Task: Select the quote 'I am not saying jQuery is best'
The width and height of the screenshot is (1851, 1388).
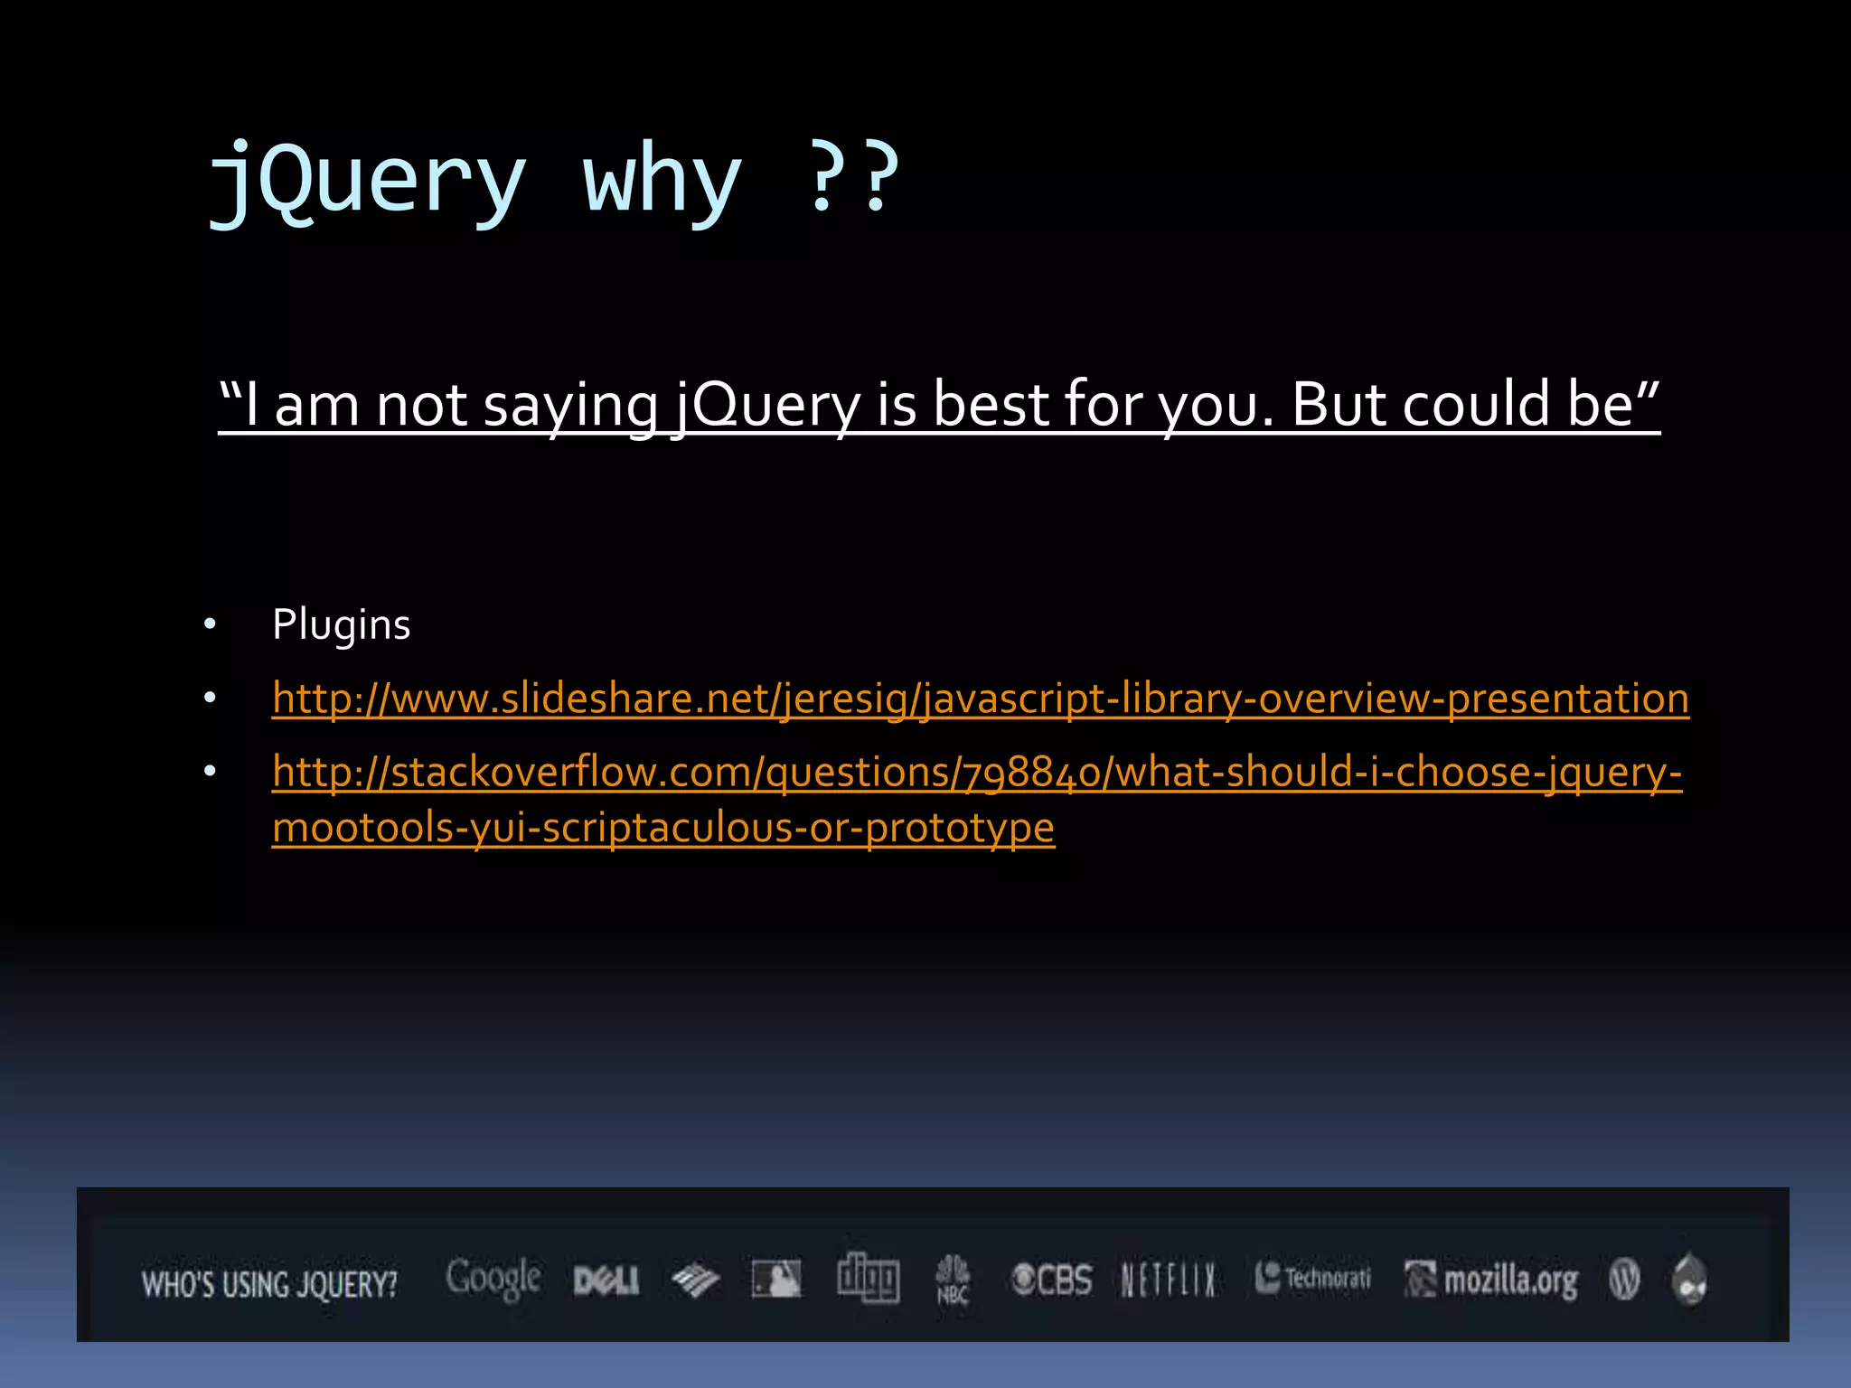Action: coord(939,405)
